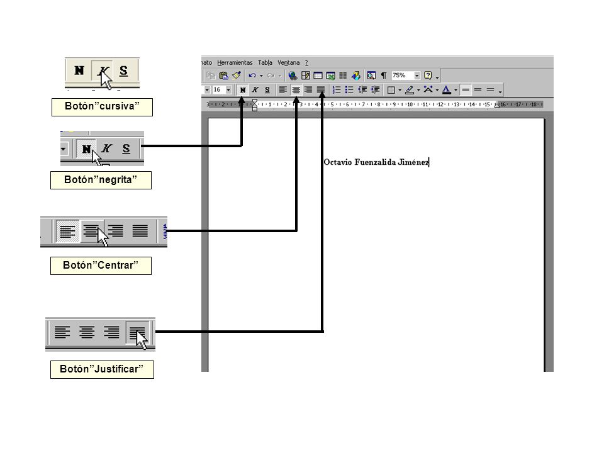Viewport: 604px width, 453px height.
Task: Click the Columns icon
Action: (x=343, y=75)
